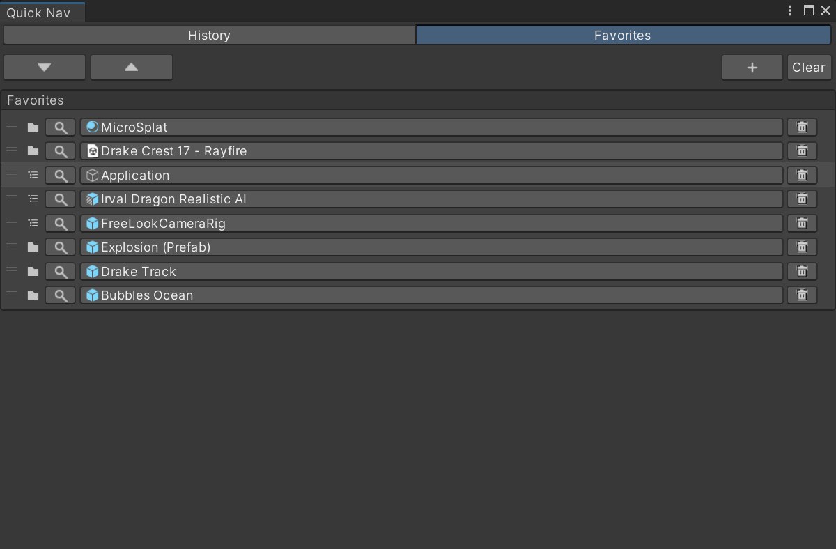Switch to the History tab

[x=209, y=35]
